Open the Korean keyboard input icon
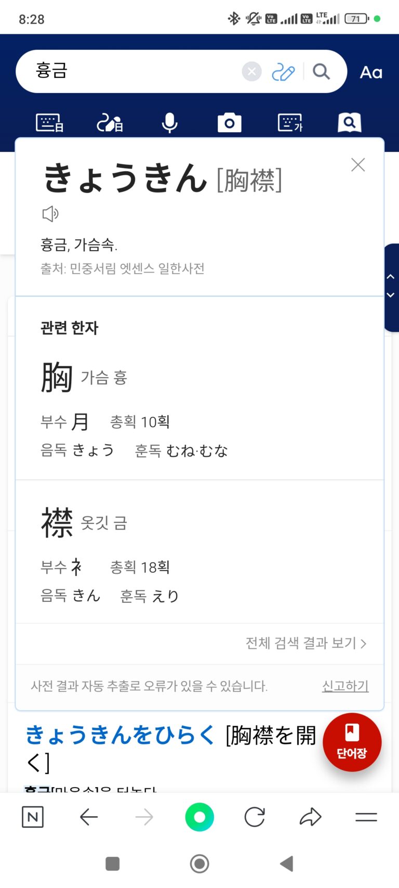Image resolution: width=399 pixels, height=888 pixels. (x=290, y=123)
